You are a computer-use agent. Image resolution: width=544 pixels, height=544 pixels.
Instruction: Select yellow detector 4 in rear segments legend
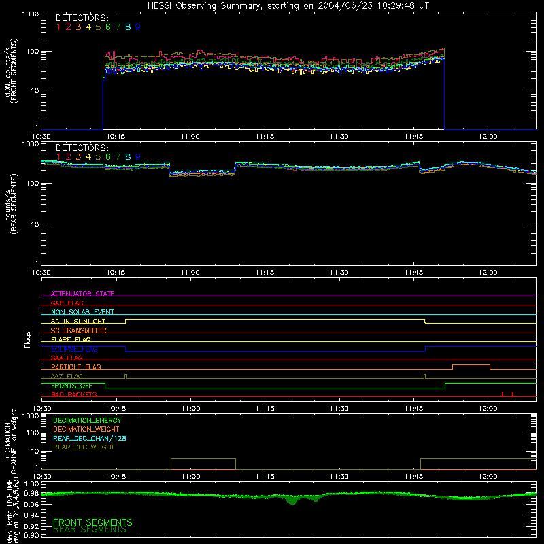tap(88, 157)
